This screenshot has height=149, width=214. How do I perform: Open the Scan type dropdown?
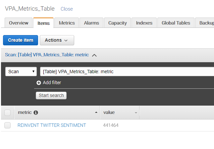tap(21, 72)
